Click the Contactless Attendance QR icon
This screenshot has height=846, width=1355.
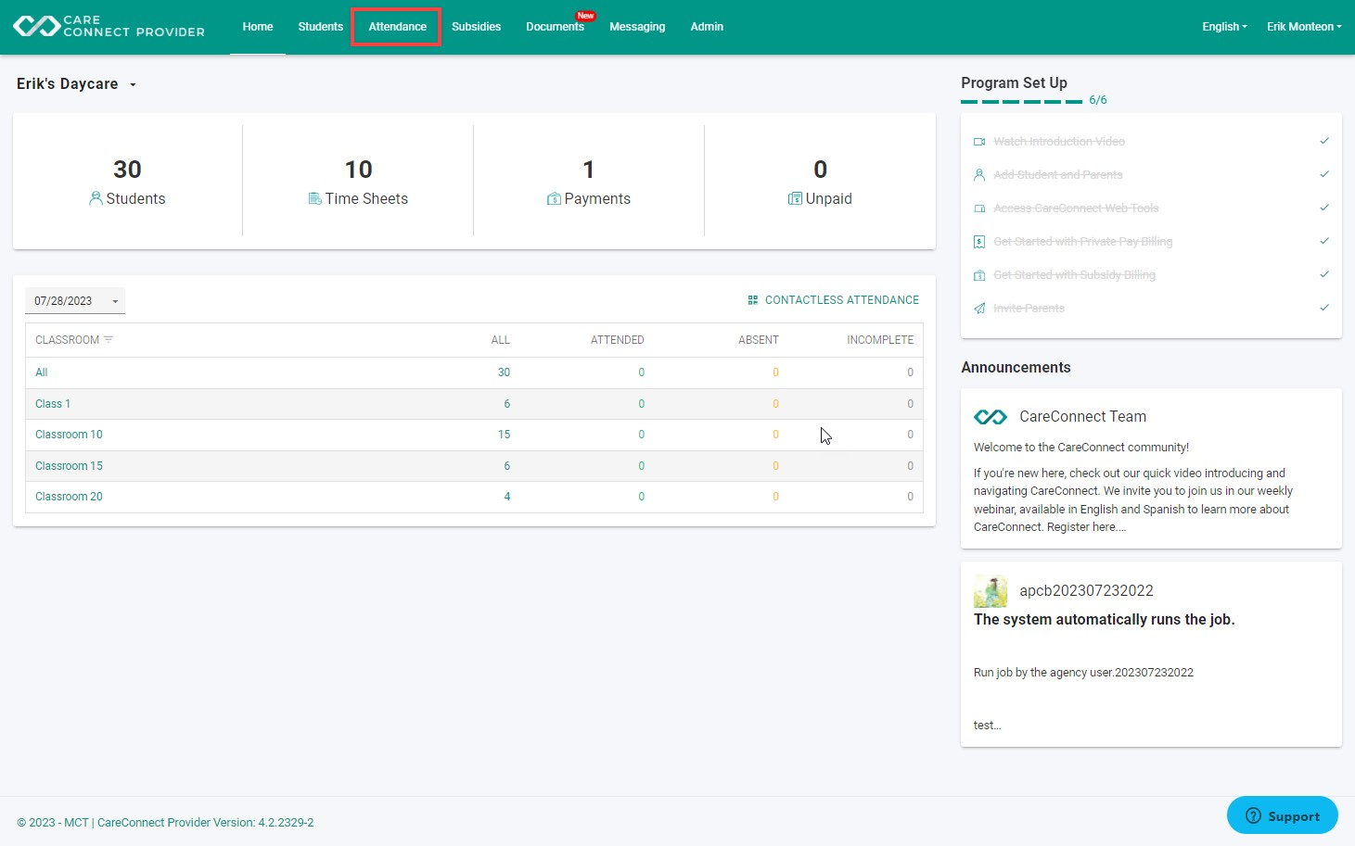coord(753,300)
